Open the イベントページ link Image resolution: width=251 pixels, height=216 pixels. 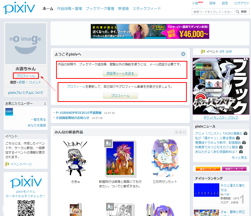tap(21, 164)
